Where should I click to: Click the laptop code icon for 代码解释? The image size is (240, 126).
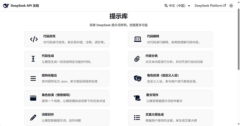coord(138,39)
